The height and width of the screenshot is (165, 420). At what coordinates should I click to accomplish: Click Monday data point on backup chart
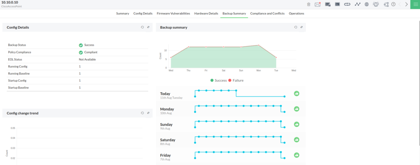tap(258, 46)
